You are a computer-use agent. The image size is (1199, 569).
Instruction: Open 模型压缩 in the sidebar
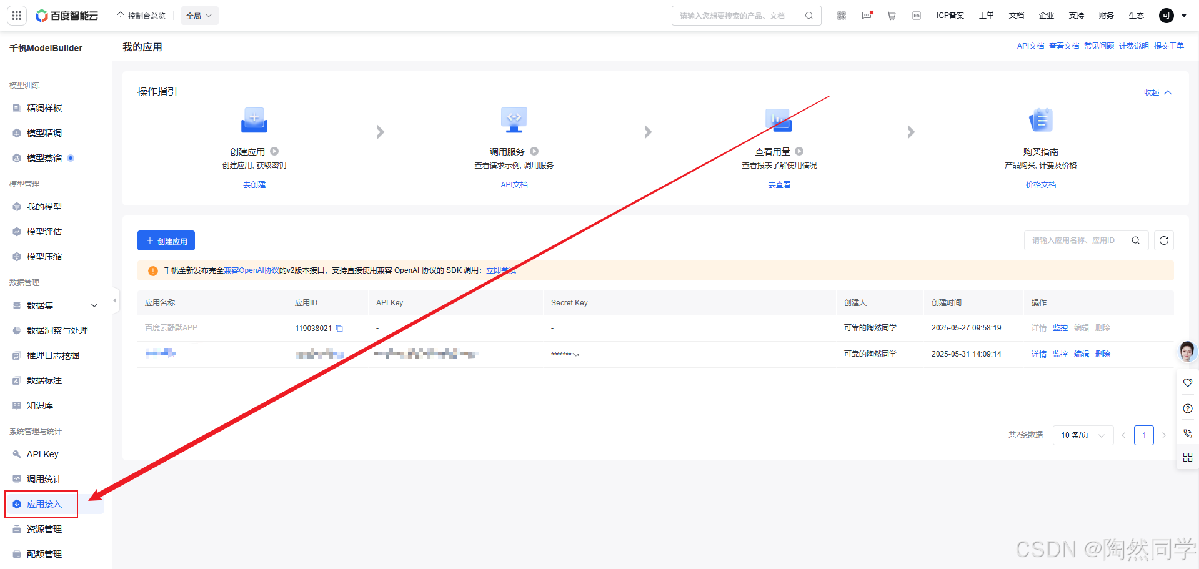point(44,257)
